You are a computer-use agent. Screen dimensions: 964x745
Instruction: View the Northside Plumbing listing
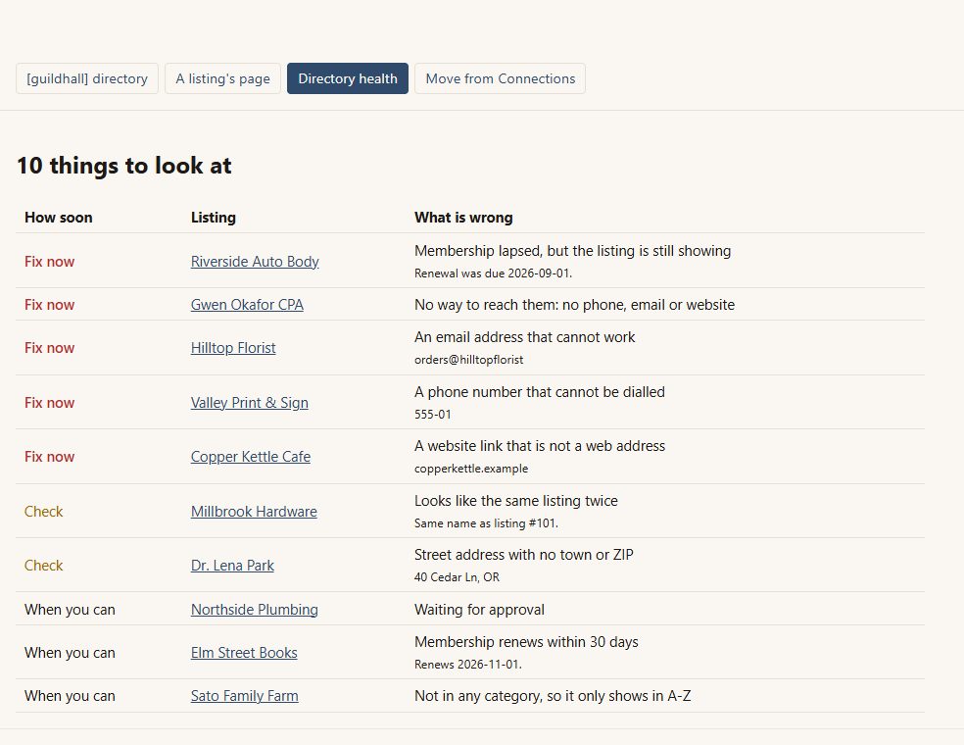point(255,610)
